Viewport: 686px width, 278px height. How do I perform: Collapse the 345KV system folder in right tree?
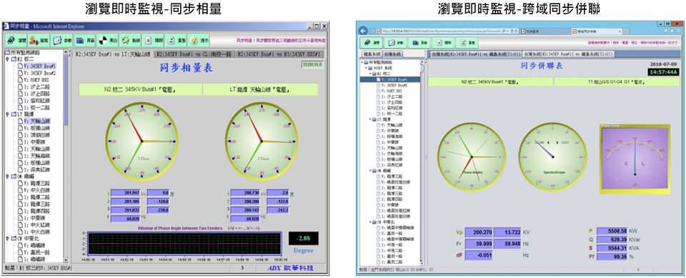pyautogui.click(x=366, y=69)
